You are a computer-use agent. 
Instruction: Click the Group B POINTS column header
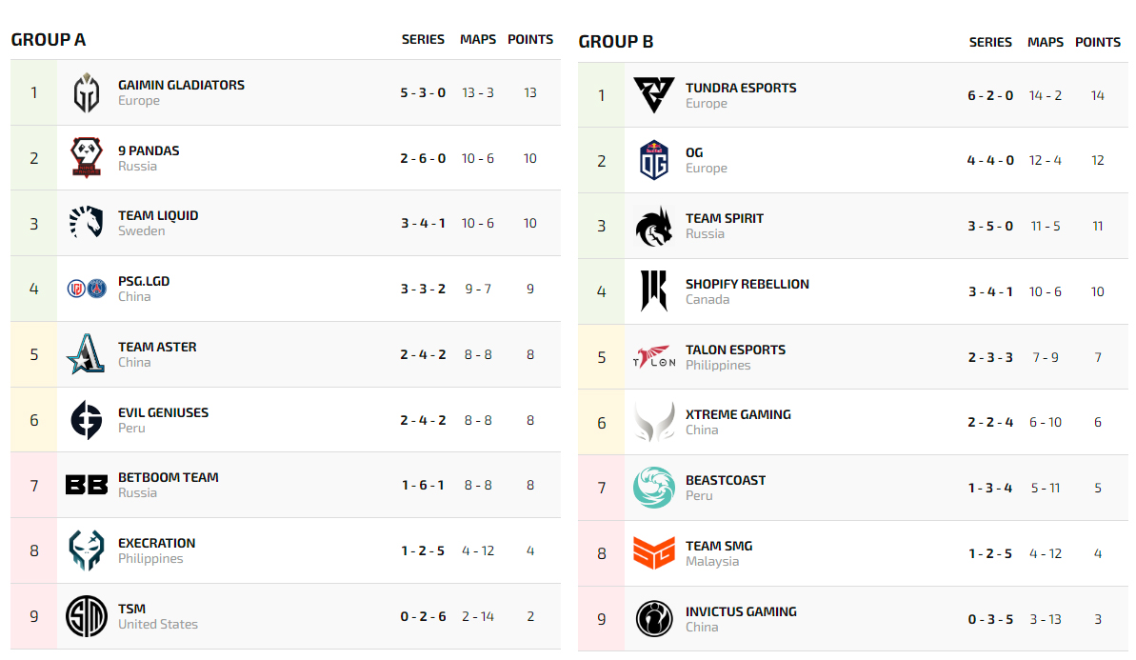click(1097, 42)
